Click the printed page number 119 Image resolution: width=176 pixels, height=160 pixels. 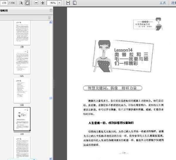tap(123, 153)
